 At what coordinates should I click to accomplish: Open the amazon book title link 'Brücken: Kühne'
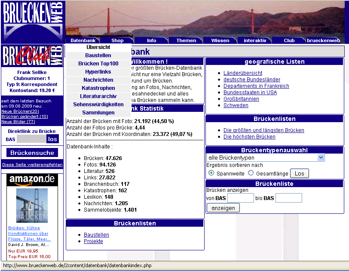click(x=24, y=228)
